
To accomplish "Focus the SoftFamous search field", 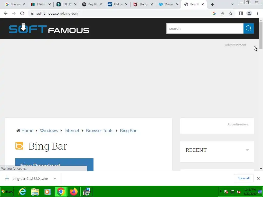I will click(x=205, y=28).
